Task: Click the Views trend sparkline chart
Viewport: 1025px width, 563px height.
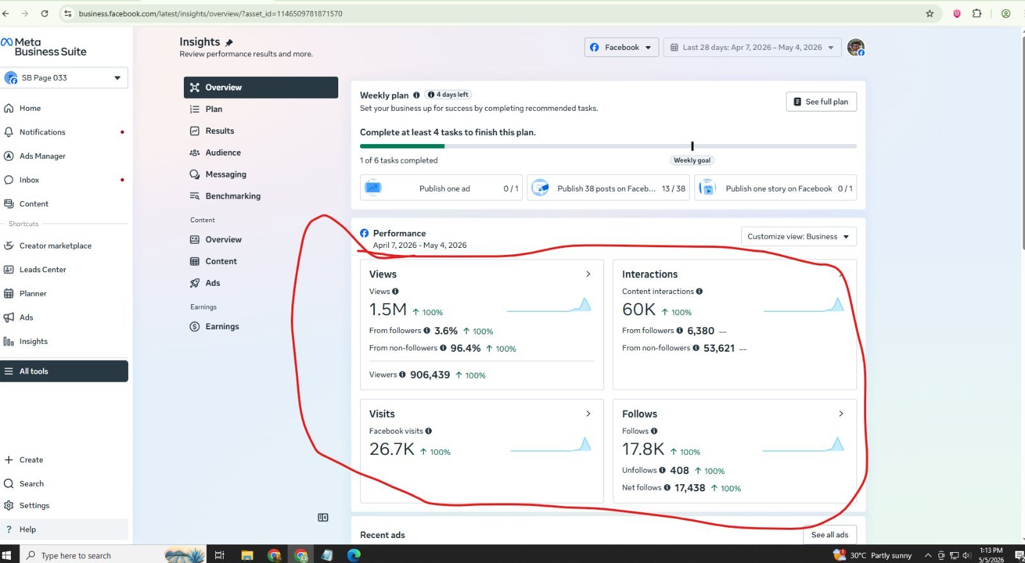Action: click(x=549, y=305)
